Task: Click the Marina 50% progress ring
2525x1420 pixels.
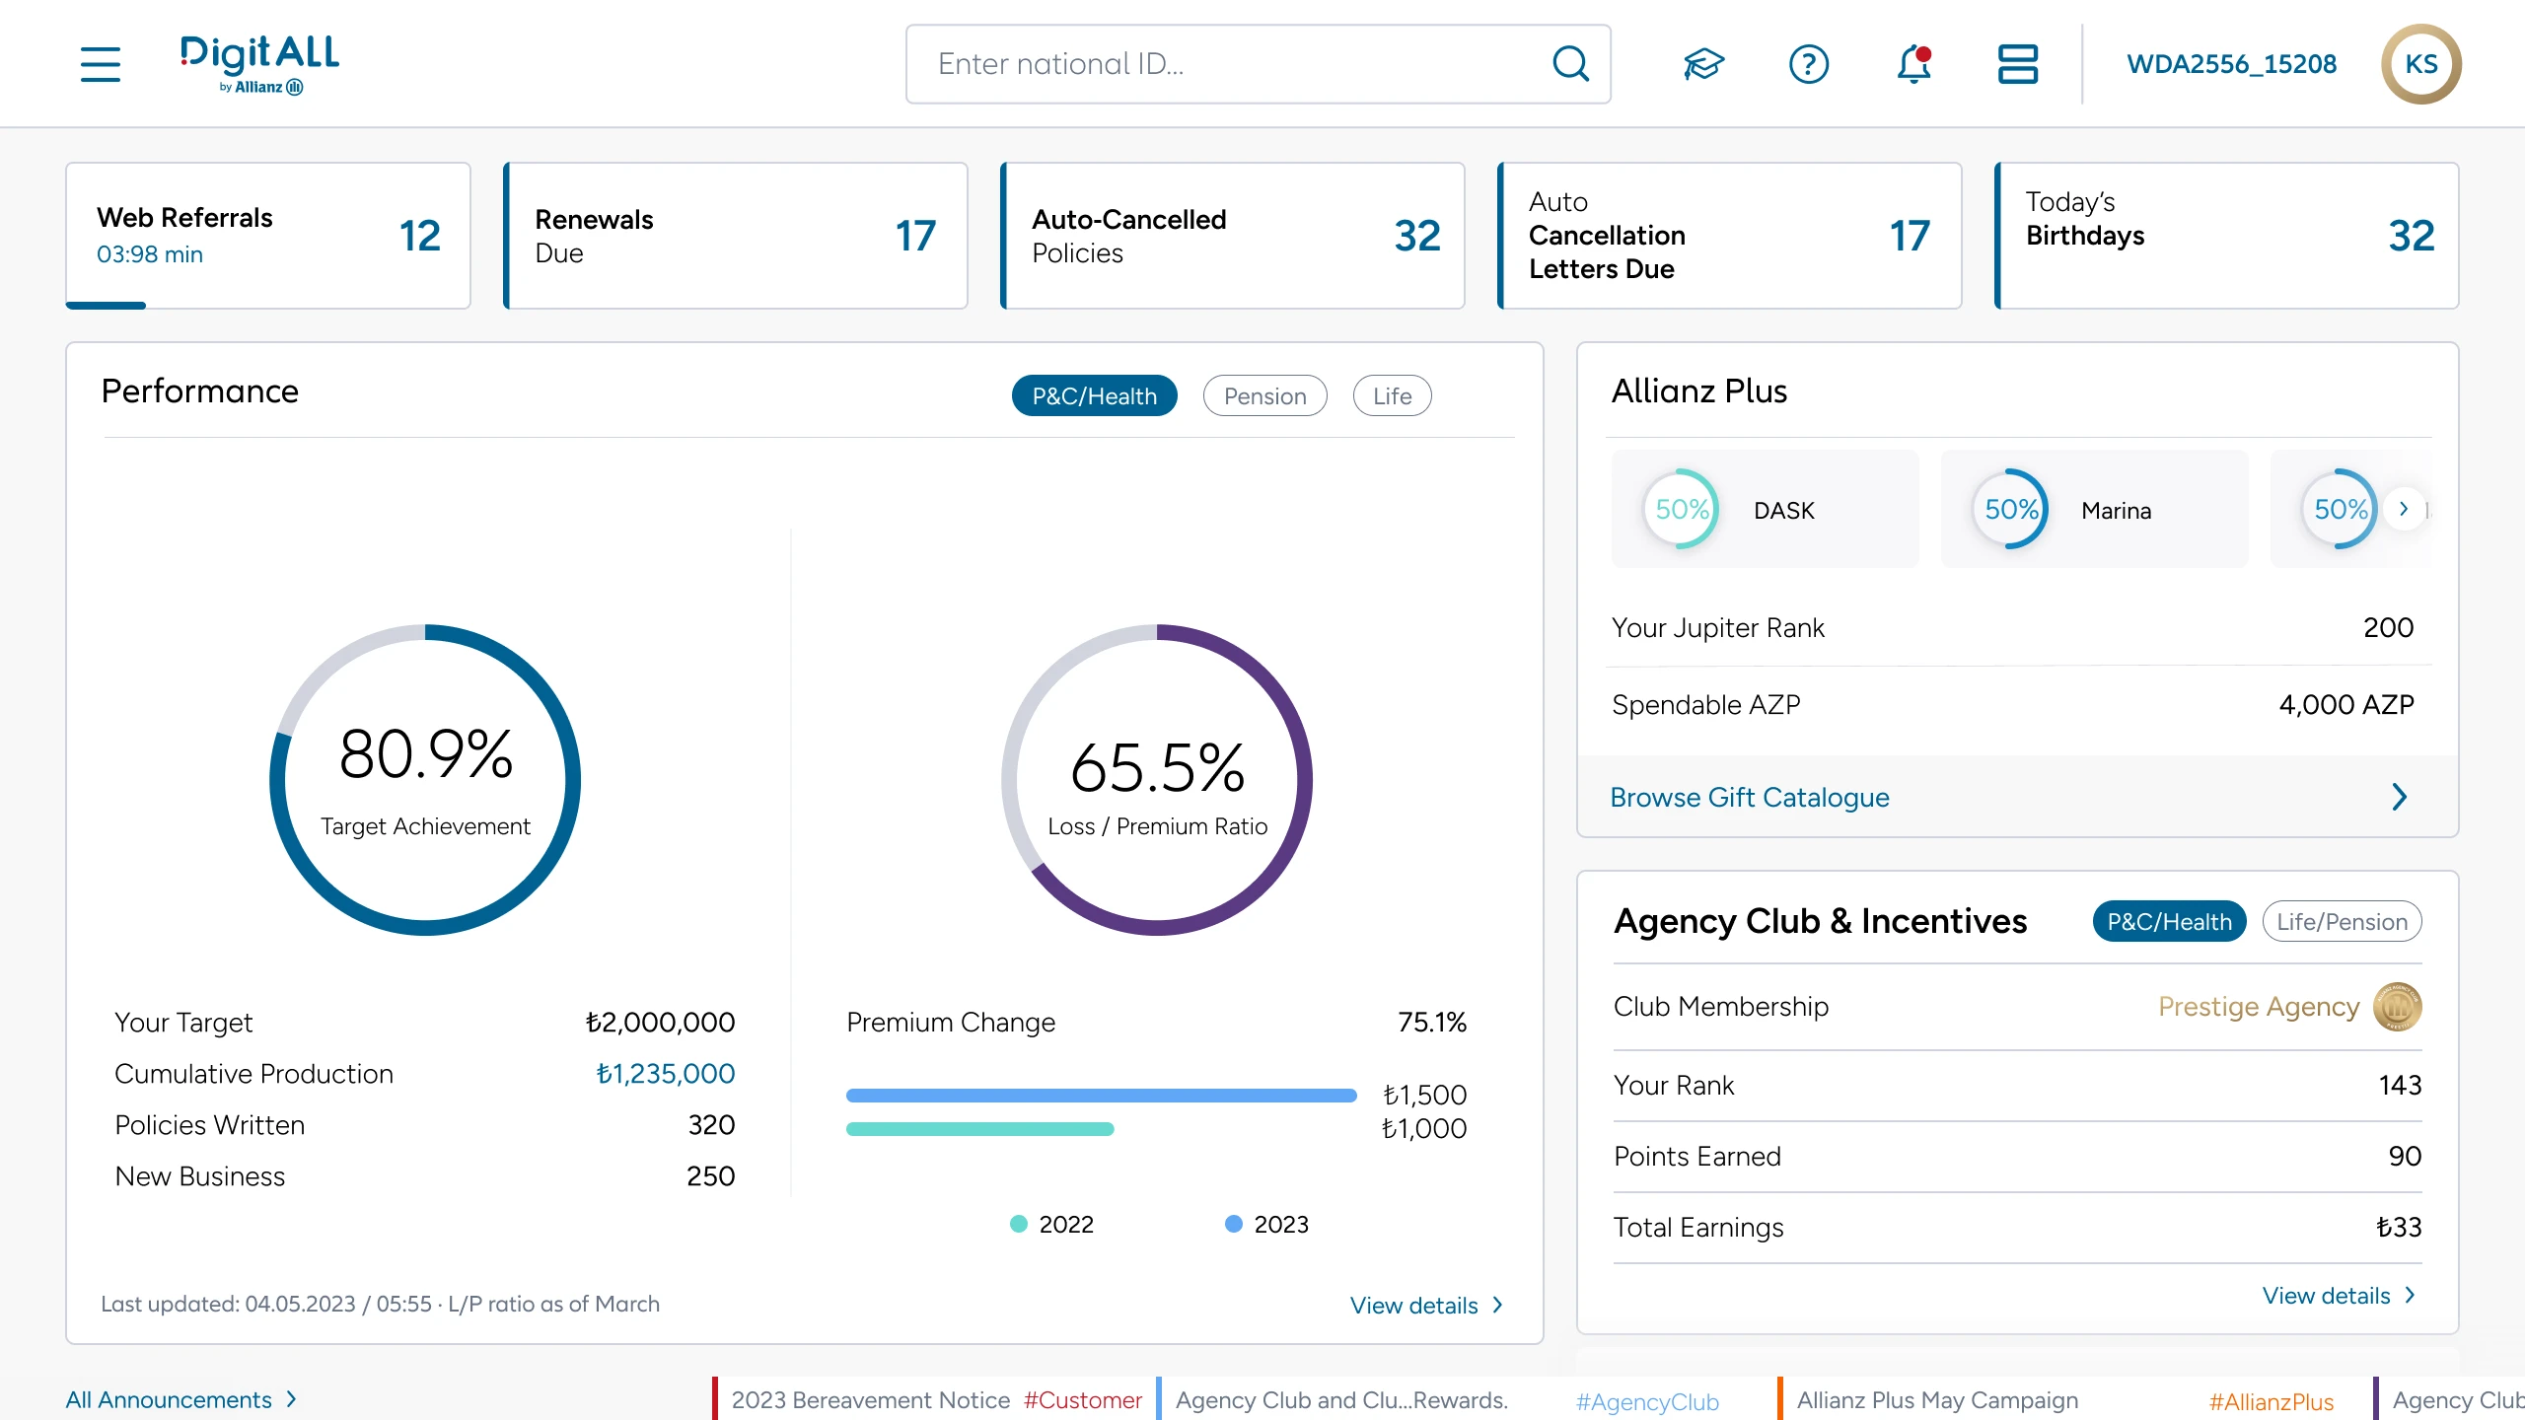Action: [x=2010, y=509]
